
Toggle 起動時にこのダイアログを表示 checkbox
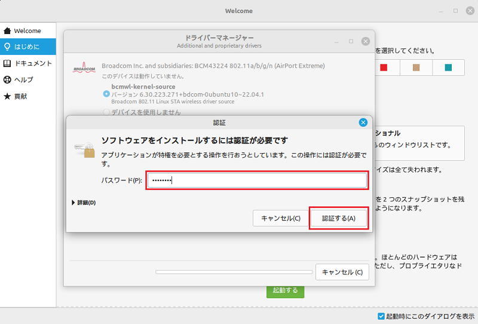tap(381, 316)
